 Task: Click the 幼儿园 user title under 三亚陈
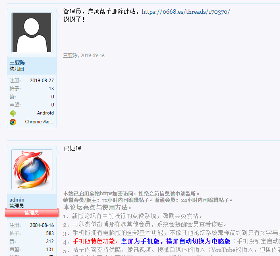(x=17, y=69)
